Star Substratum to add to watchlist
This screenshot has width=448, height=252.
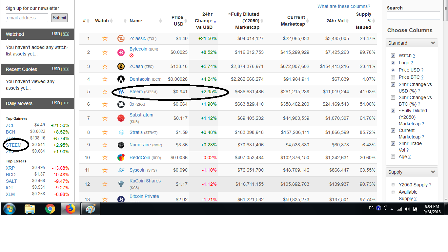(x=105, y=118)
